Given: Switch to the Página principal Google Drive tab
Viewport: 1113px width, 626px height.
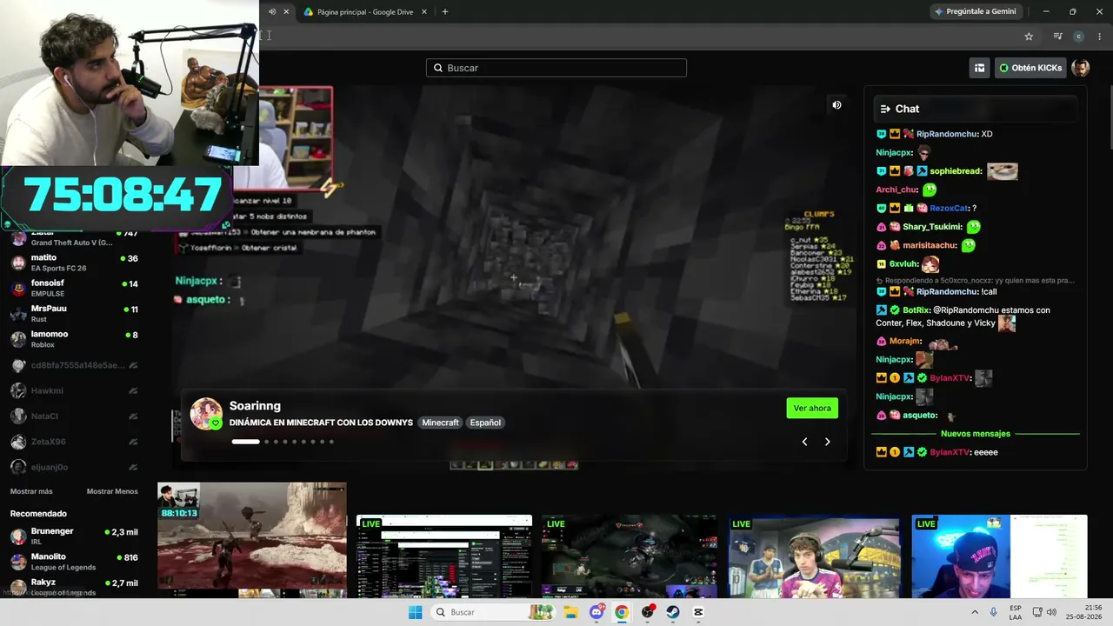Looking at the screenshot, I should coord(364,12).
